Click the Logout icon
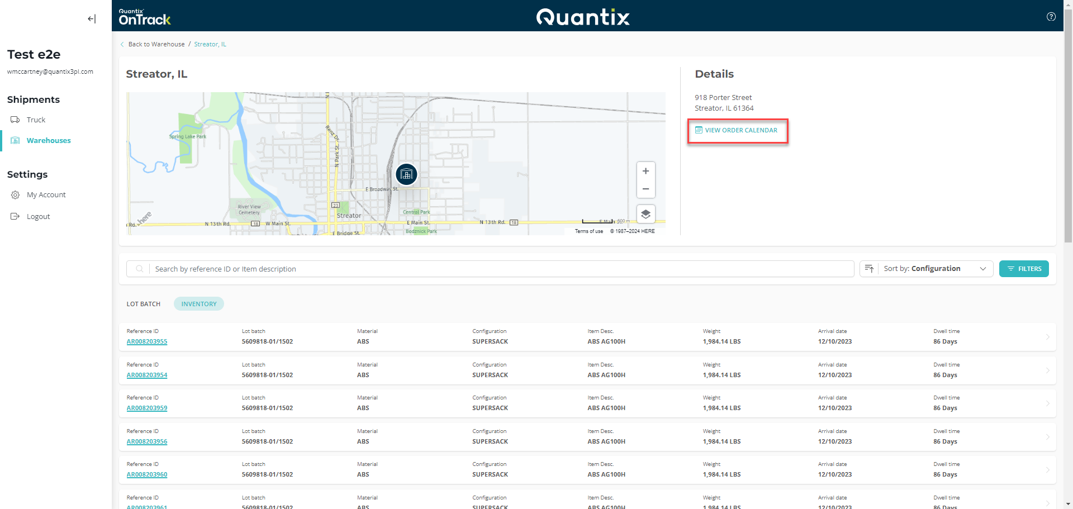 pyautogui.click(x=15, y=216)
